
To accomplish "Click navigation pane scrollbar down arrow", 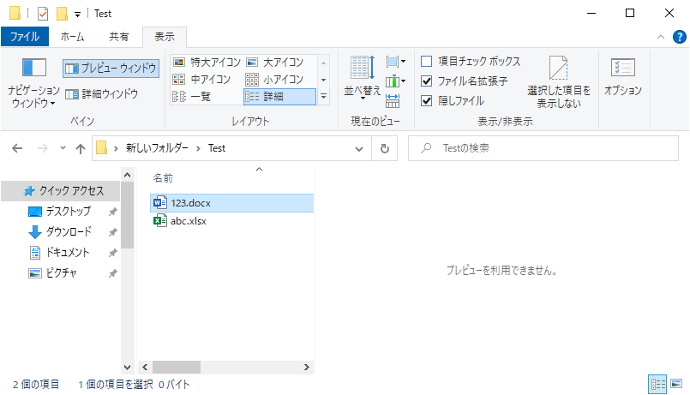I will point(127,368).
